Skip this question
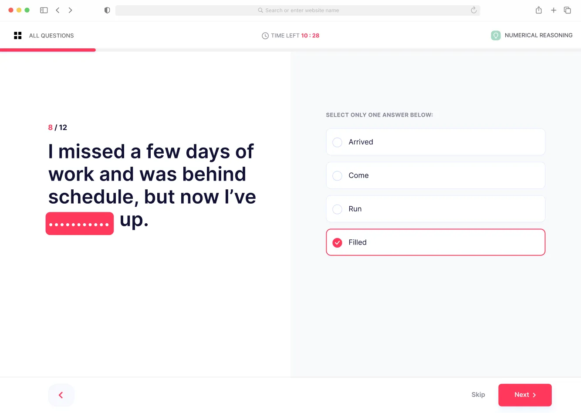 point(478,395)
